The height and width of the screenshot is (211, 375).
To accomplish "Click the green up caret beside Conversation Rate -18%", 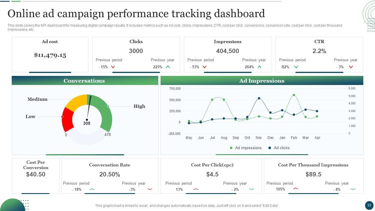I will [92, 189].
